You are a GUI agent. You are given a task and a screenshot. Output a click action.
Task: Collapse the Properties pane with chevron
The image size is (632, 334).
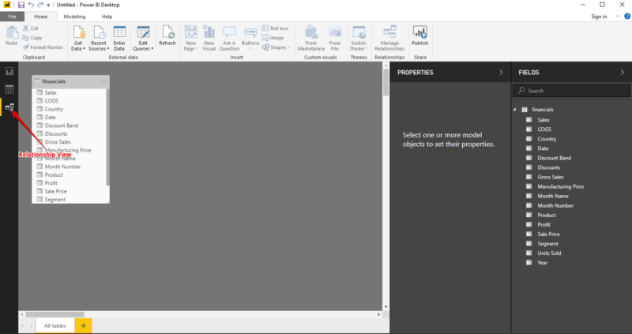501,73
